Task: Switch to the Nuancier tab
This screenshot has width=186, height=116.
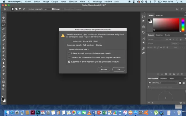Action: 159,15
